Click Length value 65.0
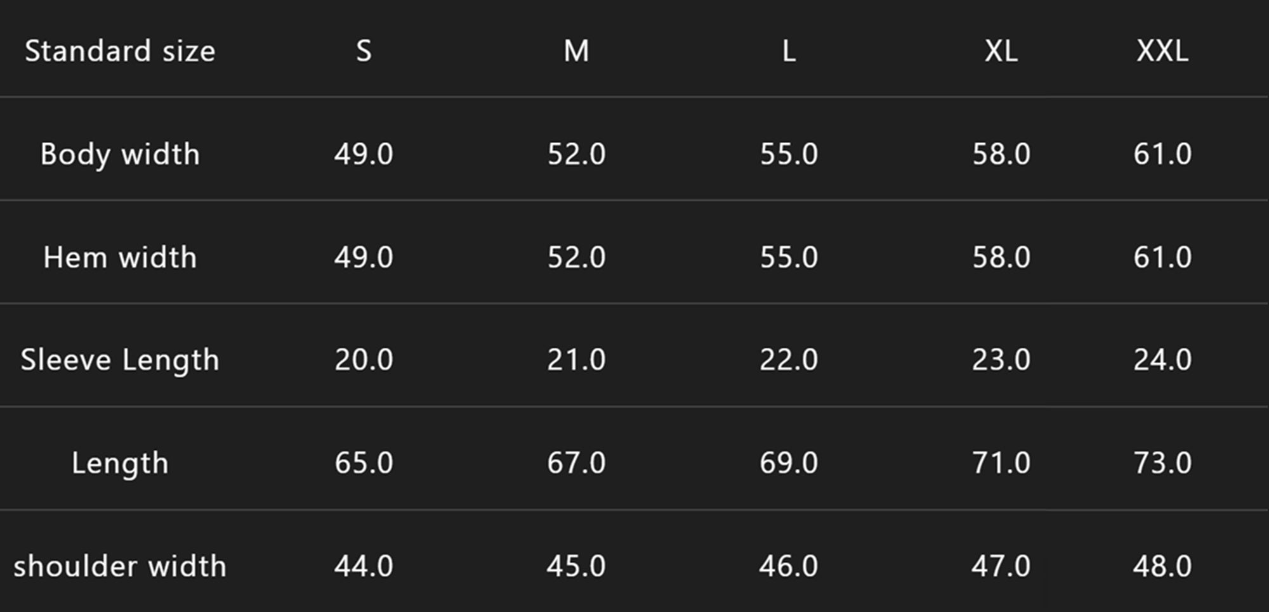The height and width of the screenshot is (612, 1269). click(364, 463)
